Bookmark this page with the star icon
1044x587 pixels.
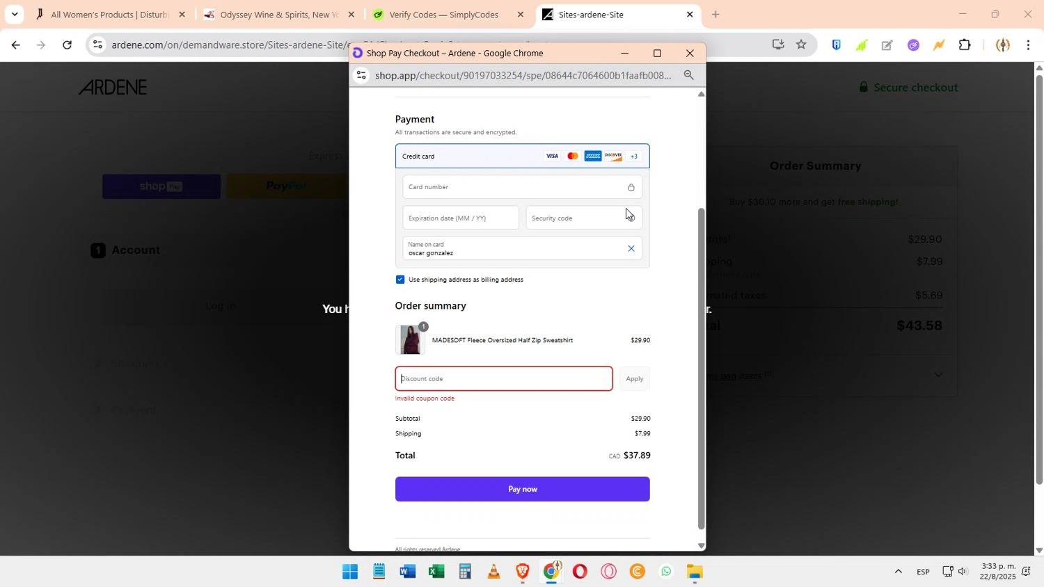coord(801,45)
